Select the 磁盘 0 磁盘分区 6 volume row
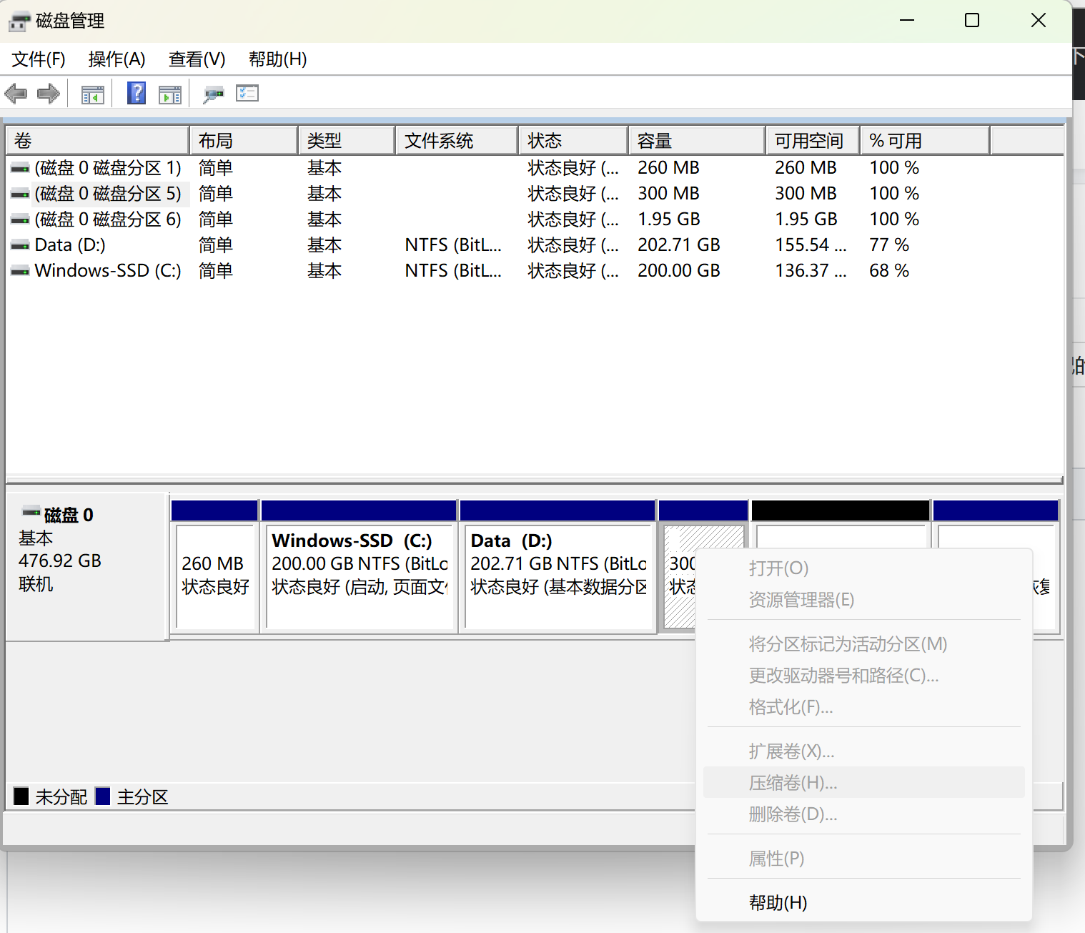The height and width of the screenshot is (933, 1085). (107, 219)
